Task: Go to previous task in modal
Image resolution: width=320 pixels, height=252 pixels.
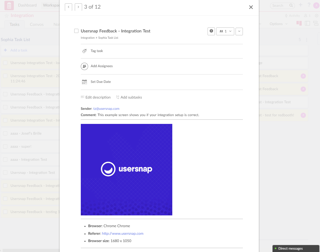Action: 68,7
